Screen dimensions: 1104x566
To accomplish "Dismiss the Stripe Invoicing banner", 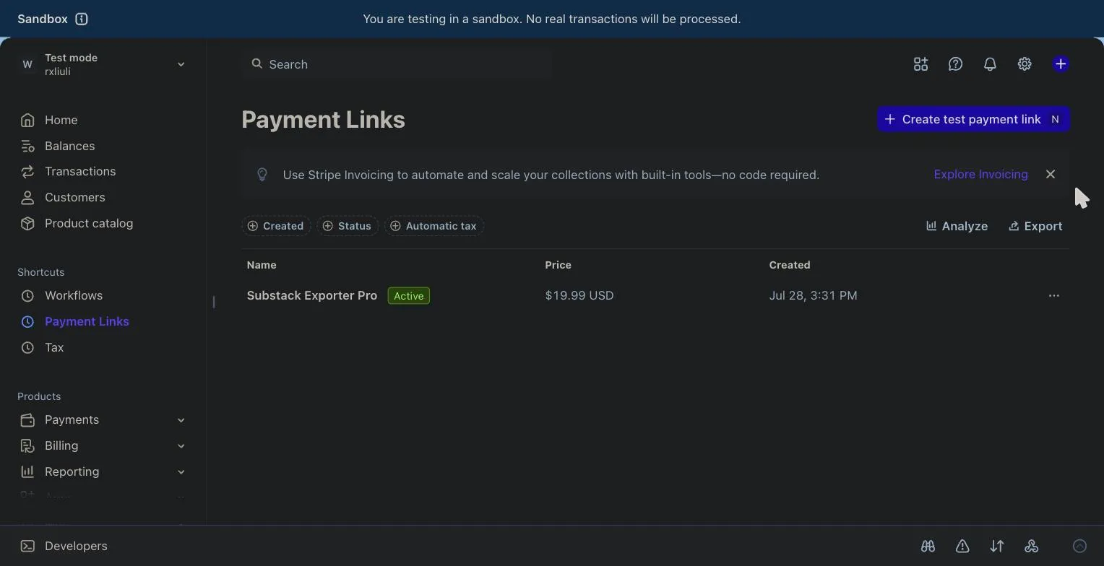I will tap(1051, 175).
